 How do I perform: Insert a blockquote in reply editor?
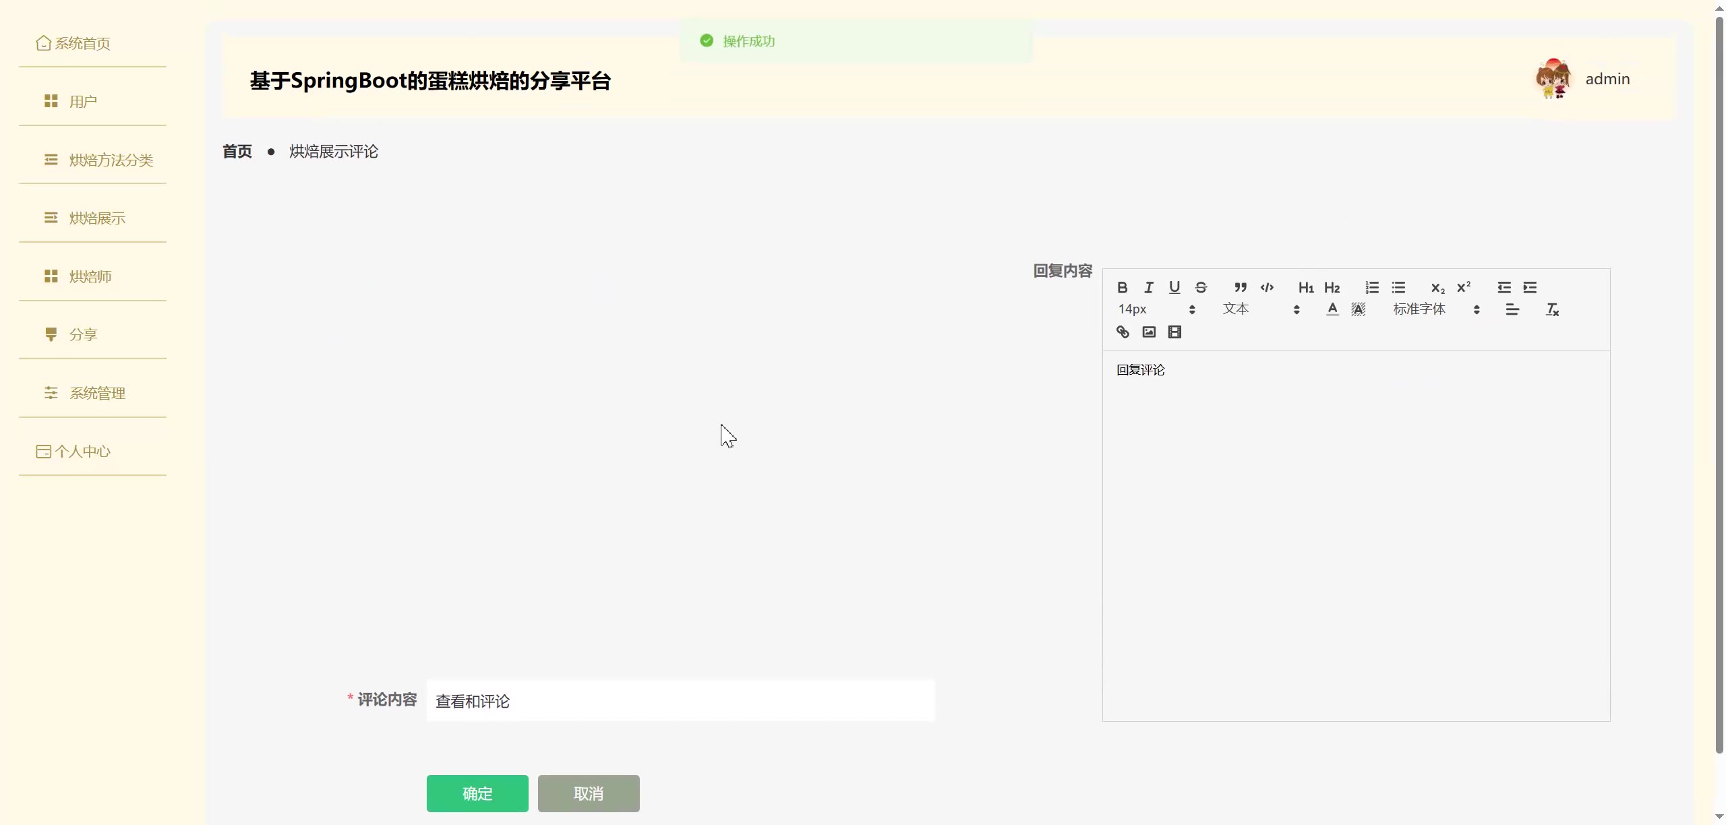[x=1240, y=288]
